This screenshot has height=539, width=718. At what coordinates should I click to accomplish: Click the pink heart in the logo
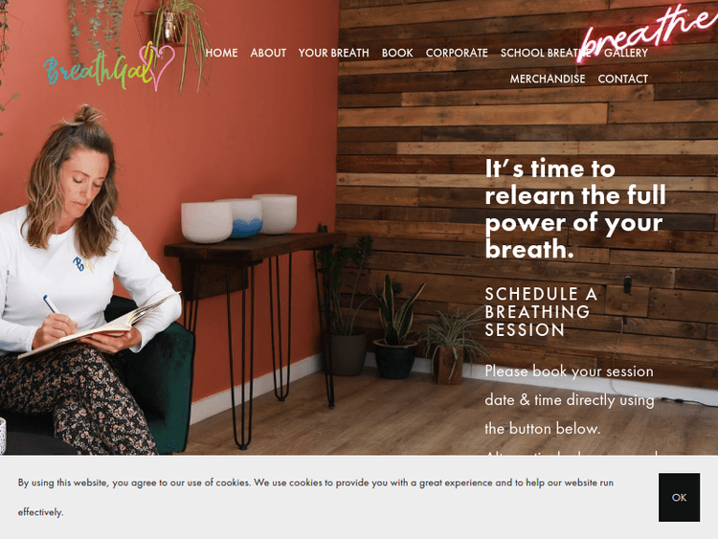[157, 64]
